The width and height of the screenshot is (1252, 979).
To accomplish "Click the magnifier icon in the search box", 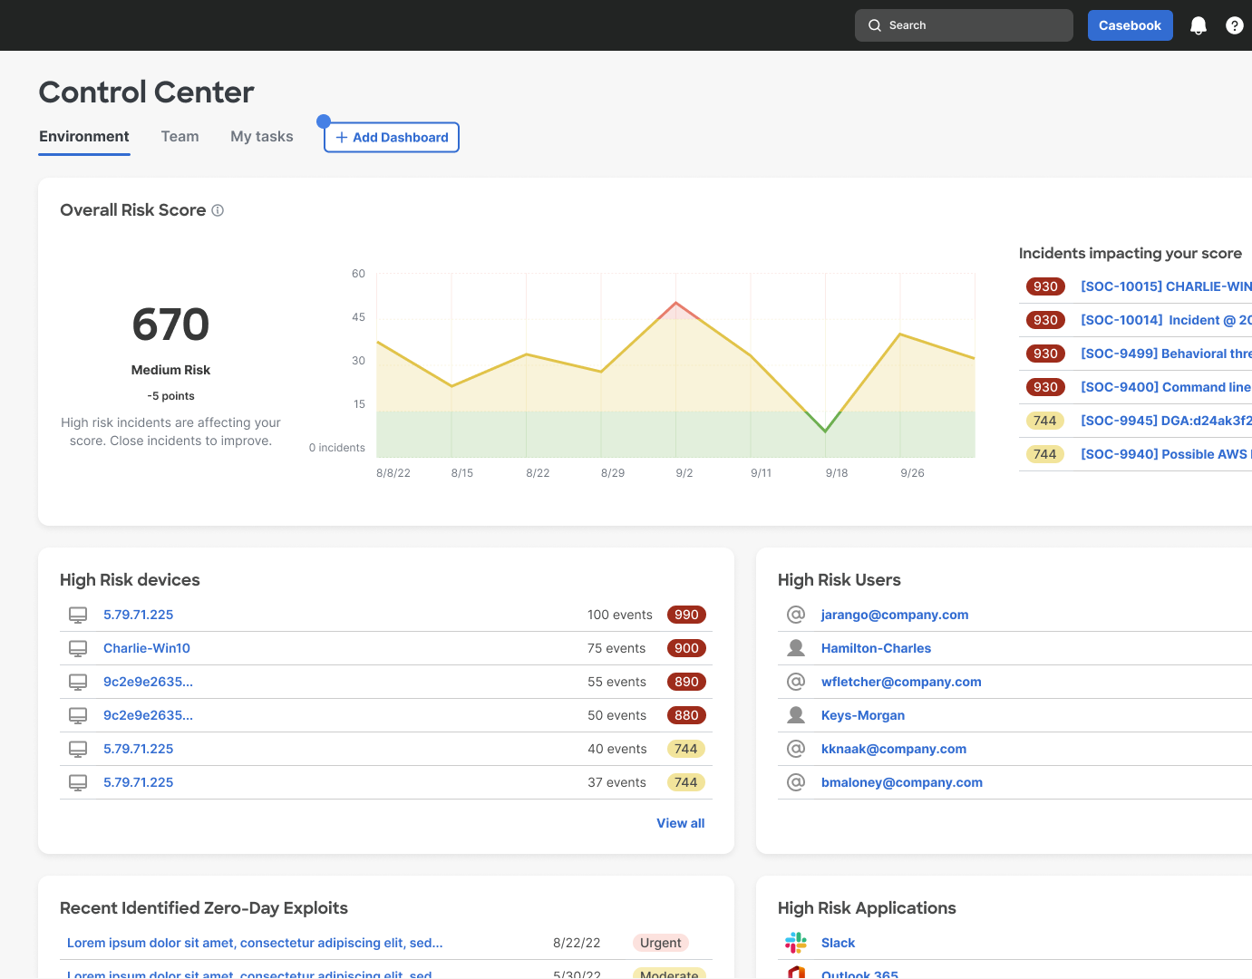I will pyautogui.click(x=875, y=25).
